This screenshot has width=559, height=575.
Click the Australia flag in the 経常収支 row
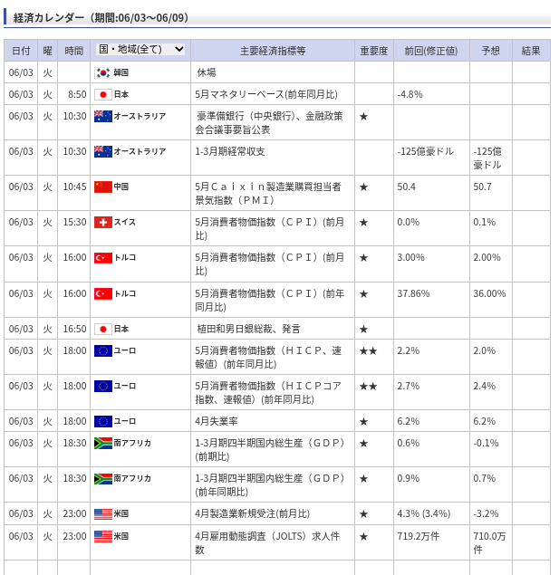[x=103, y=151]
